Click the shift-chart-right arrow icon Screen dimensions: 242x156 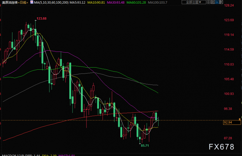[221, 2]
